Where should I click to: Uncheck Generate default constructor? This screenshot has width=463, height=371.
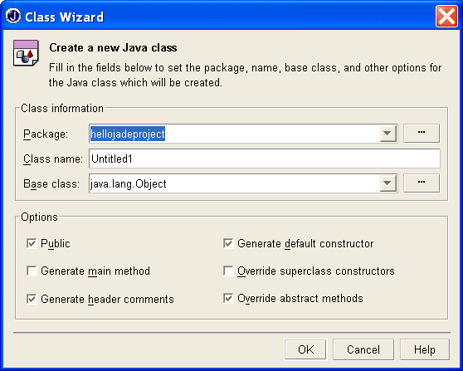click(228, 244)
